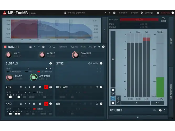Viewport: 175px width, 131px height.
Task: Open UTILITIES help icon
Action: tap(160, 110)
